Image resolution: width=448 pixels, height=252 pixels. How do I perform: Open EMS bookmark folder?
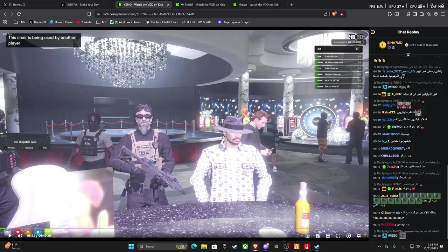[19, 22]
